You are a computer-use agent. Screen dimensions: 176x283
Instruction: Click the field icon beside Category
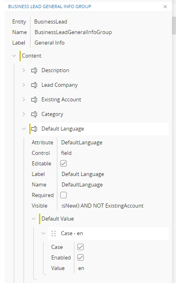[x=34, y=114]
